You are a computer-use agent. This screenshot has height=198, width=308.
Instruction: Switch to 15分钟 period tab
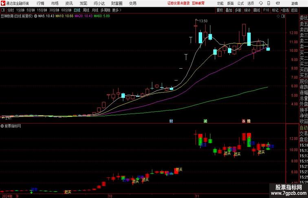42,10
